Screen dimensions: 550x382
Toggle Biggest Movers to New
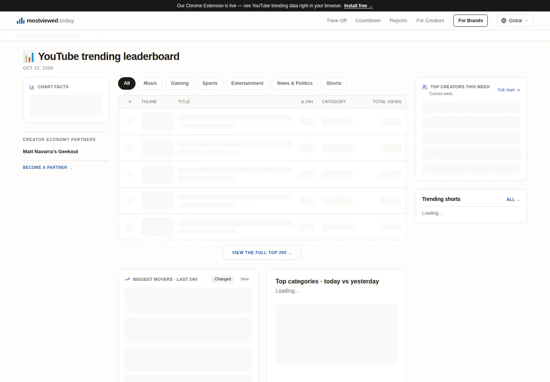click(245, 279)
